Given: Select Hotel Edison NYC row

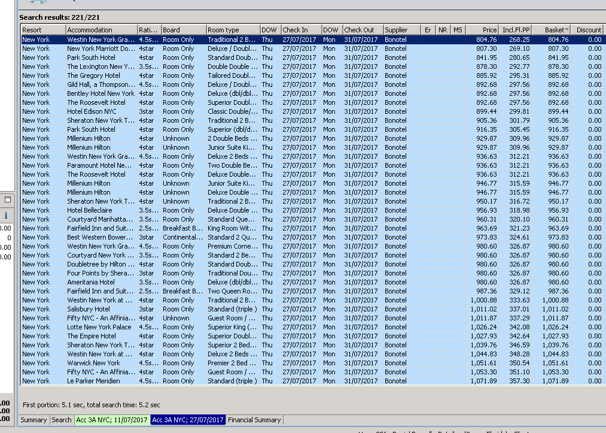Looking at the screenshot, I should 312,111.
